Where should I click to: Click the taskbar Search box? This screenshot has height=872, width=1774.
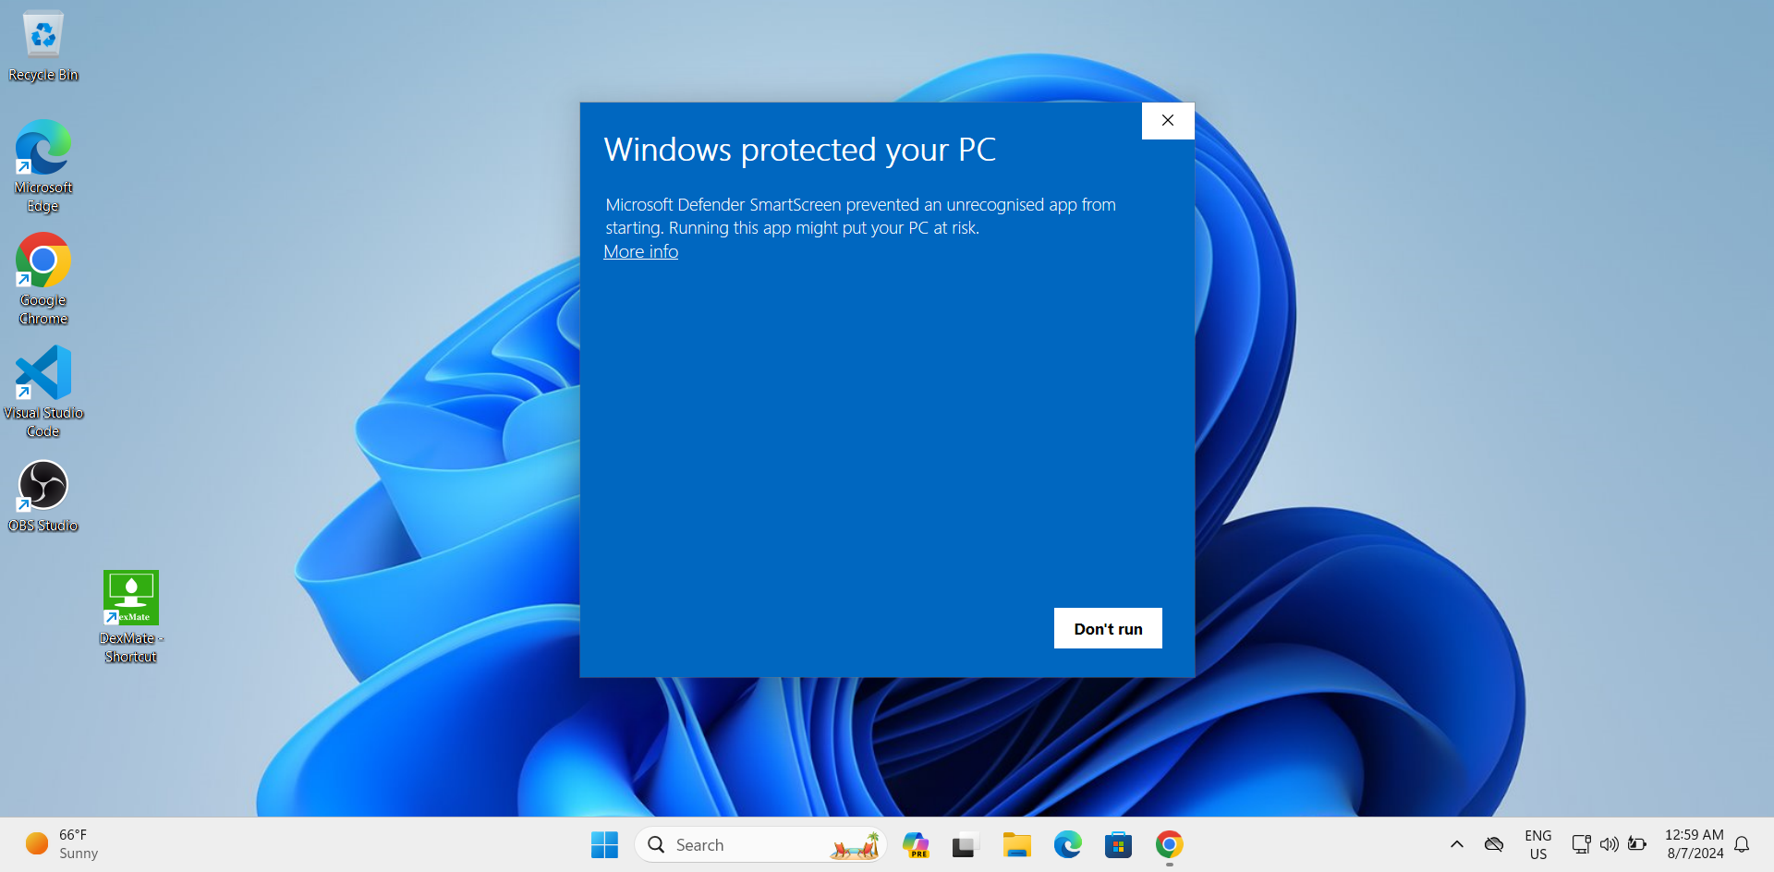(x=760, y=844)
